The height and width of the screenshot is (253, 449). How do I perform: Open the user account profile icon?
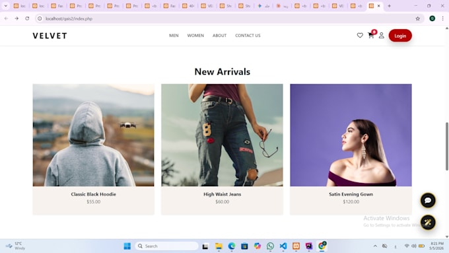point(382,35)
